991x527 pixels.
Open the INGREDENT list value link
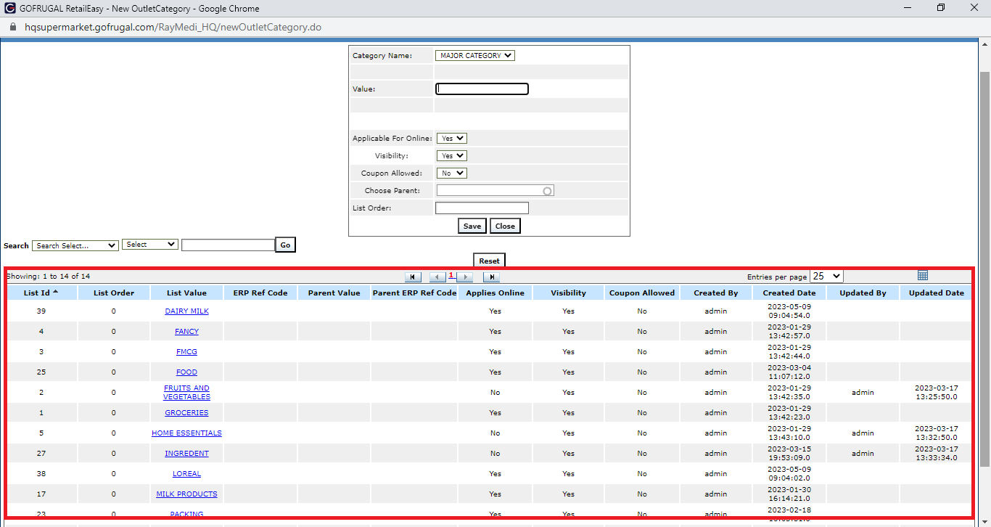186,454
